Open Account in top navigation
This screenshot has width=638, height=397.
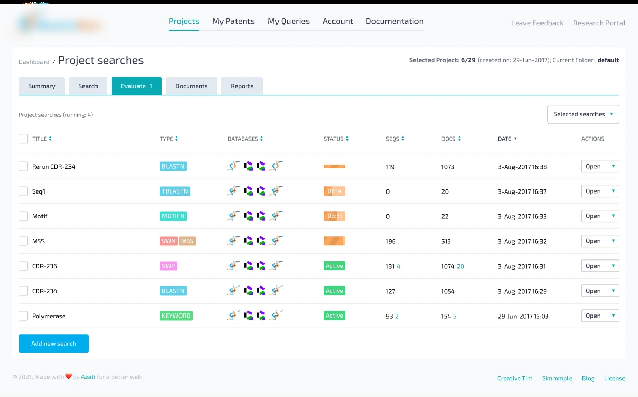(338, 21)
